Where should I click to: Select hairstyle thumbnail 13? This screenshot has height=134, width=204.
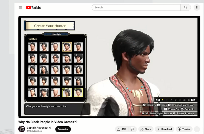[x=55, y=69]
